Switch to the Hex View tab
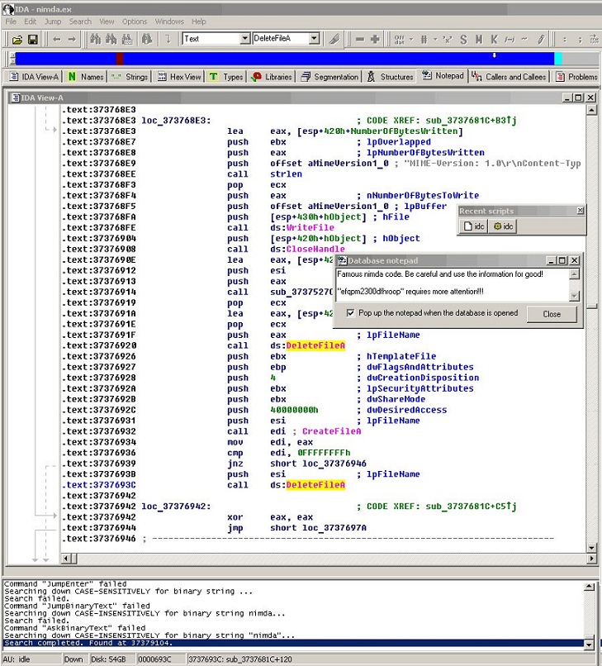 point(178,77)
